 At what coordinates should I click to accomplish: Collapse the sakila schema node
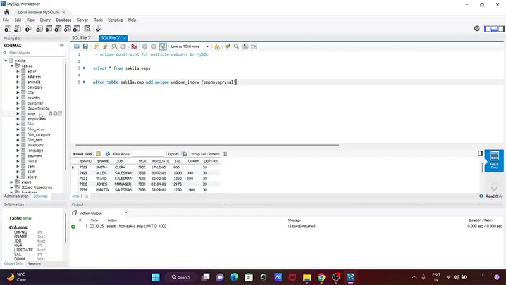pos(6,60)
